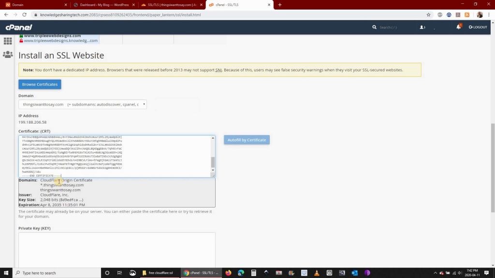Open a new browser tab

pos(280,5)
